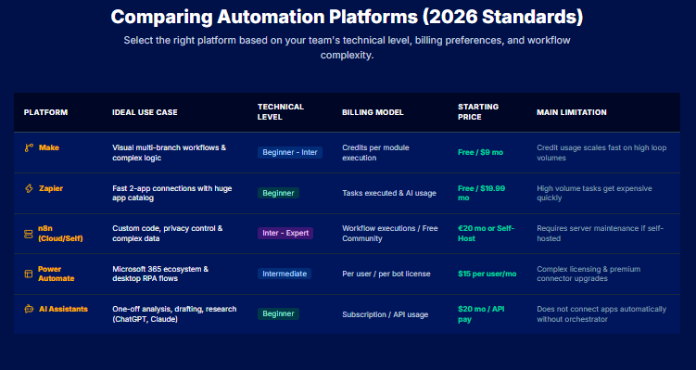696x370 pixels.
Task: Click the Beginner - Inter badge
Action: click(x=290, y=152)
